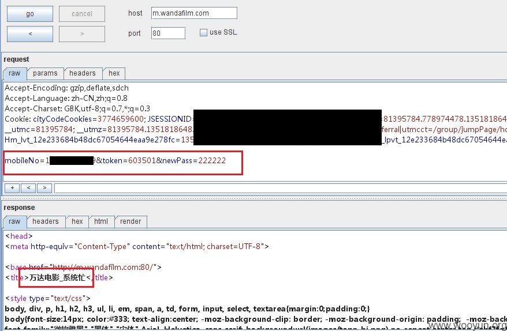Click the mobileNo parameter name
Screen dimensions: 507x331
[22, 161]
